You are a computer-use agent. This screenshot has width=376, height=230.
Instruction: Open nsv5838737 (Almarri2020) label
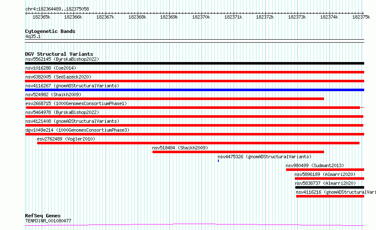click(325, 183)
